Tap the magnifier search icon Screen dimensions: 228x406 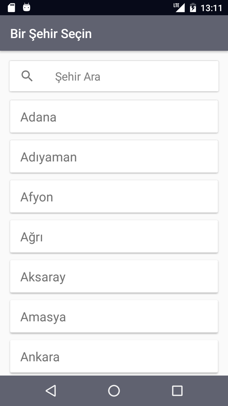tap(27, 76)
